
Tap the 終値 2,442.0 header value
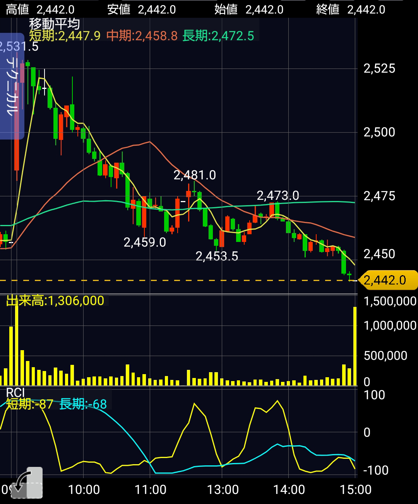click(x=351, y=9)
